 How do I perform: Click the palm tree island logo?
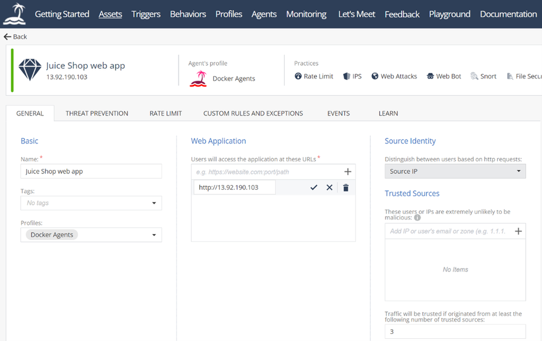pos(14,14)
